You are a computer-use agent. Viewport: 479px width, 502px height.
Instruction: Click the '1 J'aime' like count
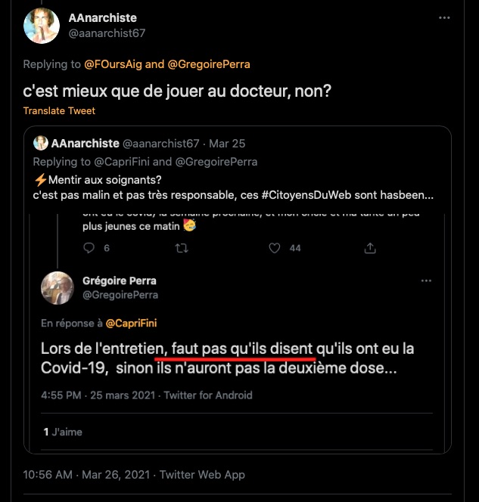click(x=63, y=432)
